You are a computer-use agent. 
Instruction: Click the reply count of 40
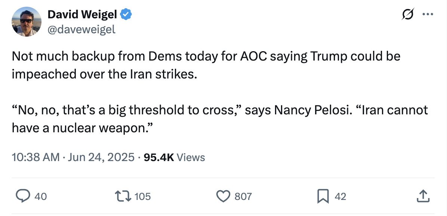point(40,196)
